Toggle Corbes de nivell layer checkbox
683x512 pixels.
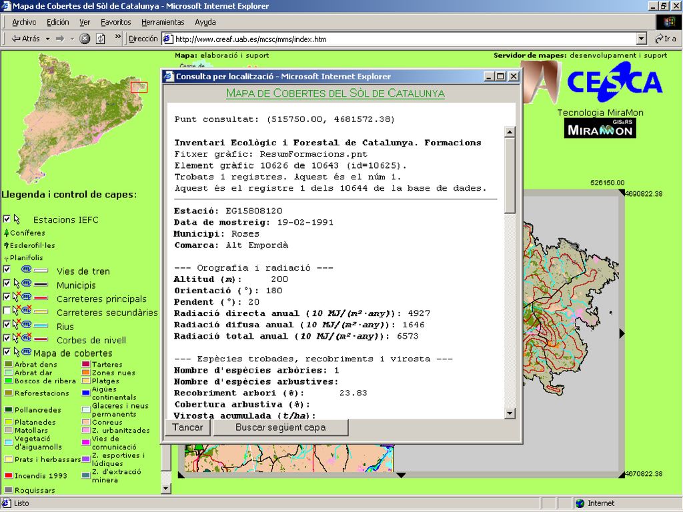7,338
